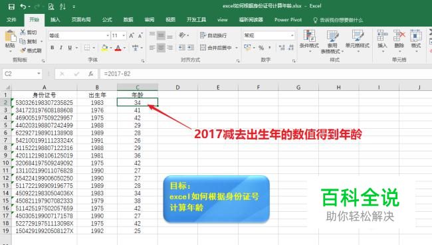Expand Alignment group dialog launcher

click(x=238, y=61)
